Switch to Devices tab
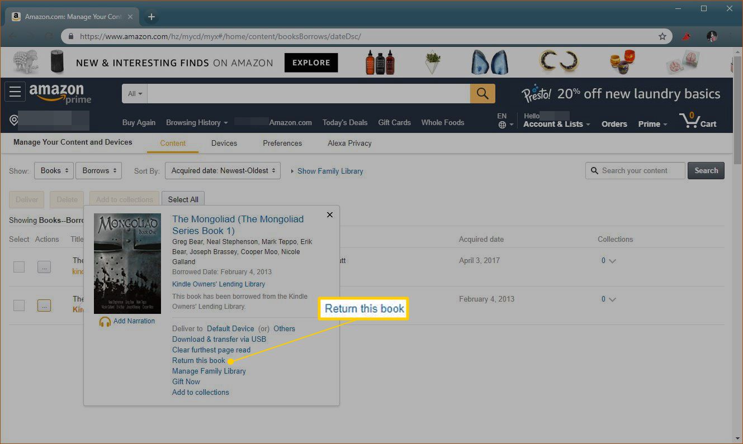Image resolution: width=743 pixels, height=444 pixels. (x=224, y=144)
